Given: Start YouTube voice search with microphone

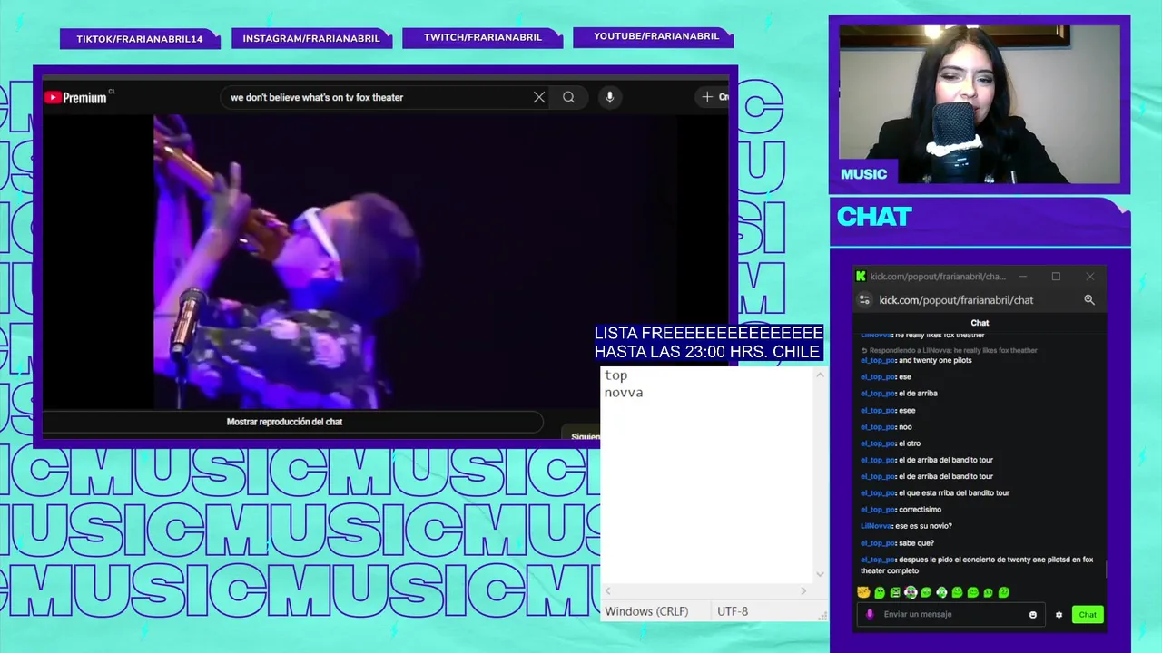Looking at the screenshot, I should click(x=610, y=97).
